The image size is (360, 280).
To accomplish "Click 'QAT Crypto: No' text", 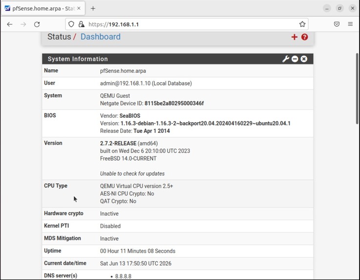I will [x=118, y=201].
